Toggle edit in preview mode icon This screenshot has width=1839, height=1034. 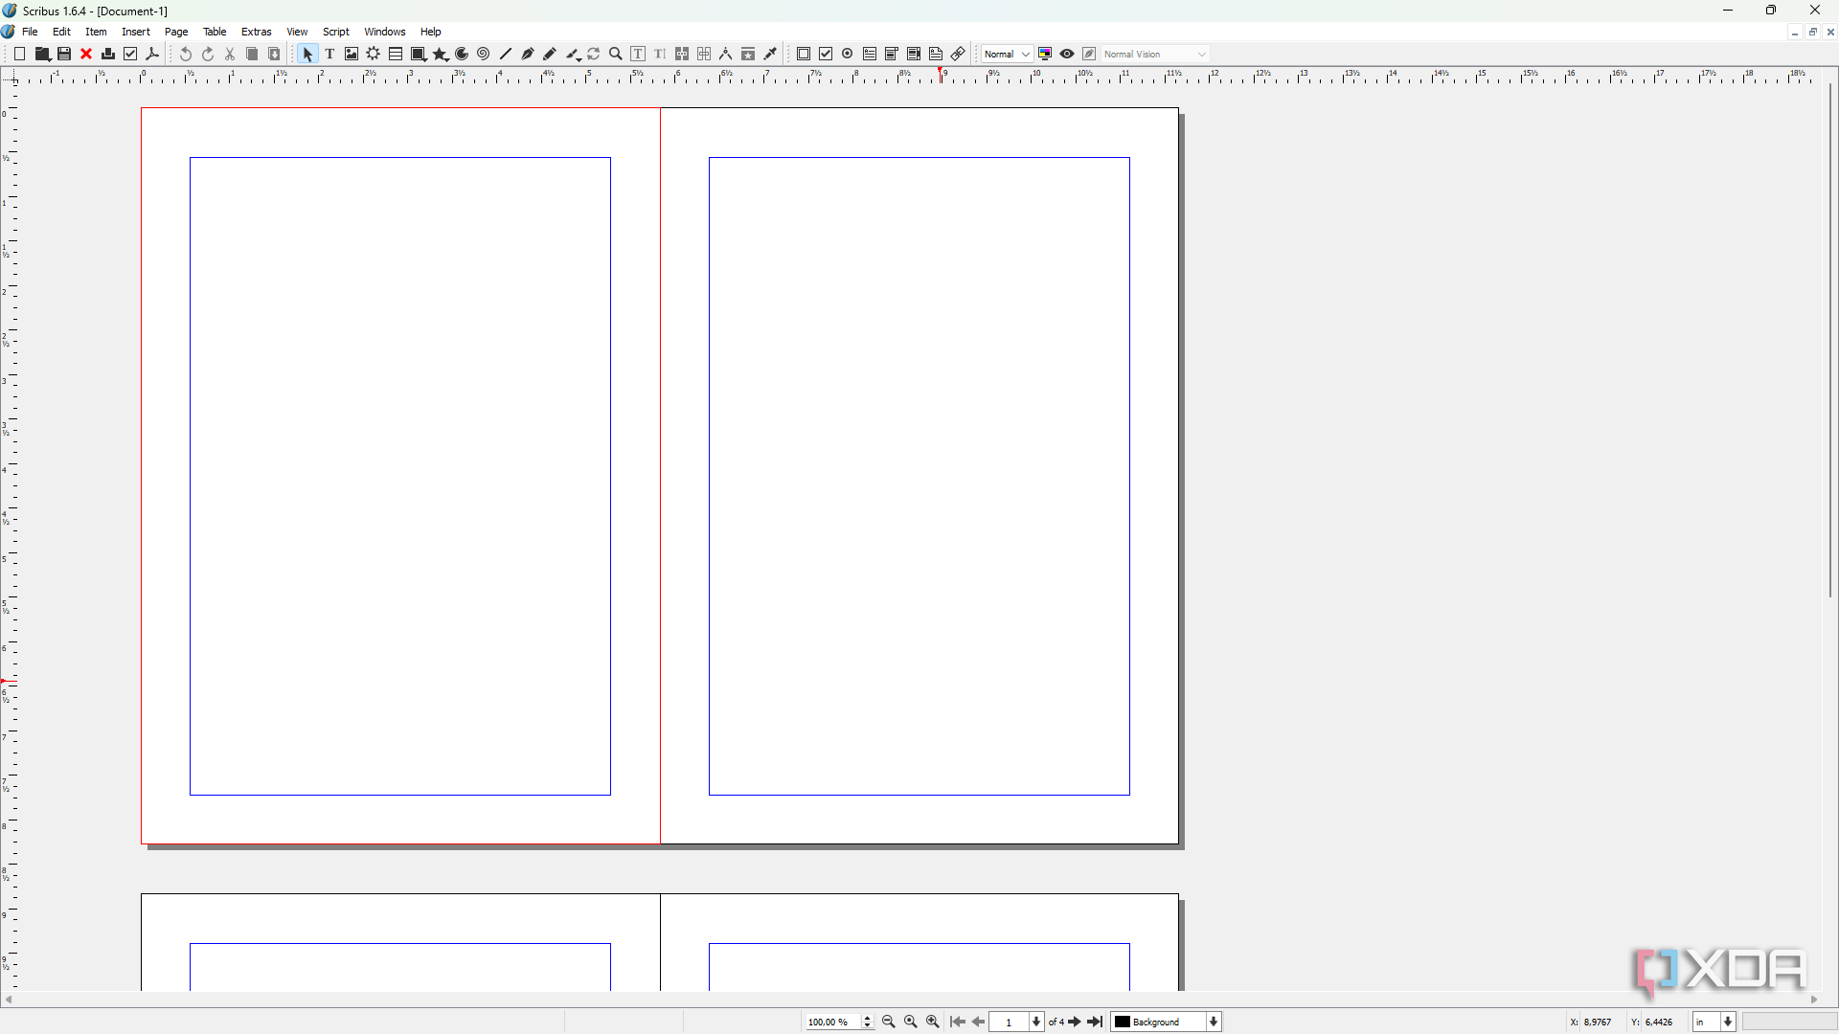[x=1089, y=55]
